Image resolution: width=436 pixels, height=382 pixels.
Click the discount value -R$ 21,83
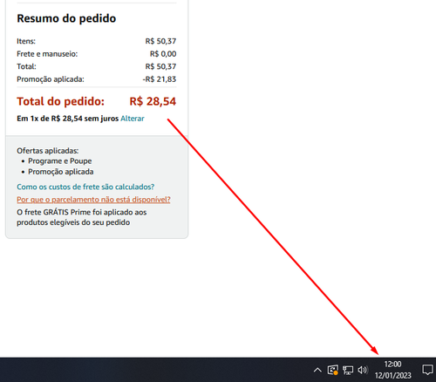[x=160, y=79]
